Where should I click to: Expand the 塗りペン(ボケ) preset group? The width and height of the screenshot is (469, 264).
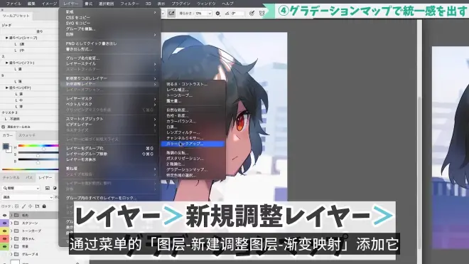(6, 88)
